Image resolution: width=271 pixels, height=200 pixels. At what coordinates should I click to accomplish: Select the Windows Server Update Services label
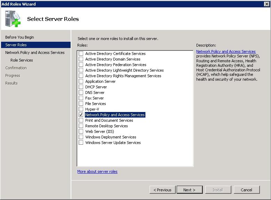pos(113,143)
